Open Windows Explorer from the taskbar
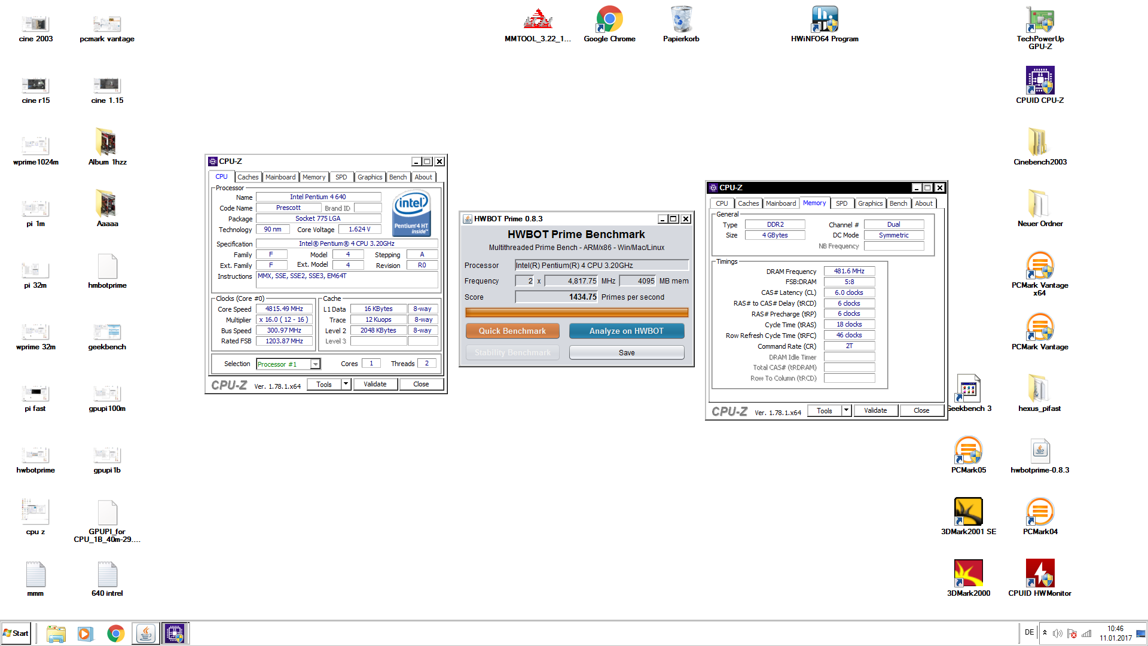The width and height of the screenshot is (1148, 646). click(56, 633)
